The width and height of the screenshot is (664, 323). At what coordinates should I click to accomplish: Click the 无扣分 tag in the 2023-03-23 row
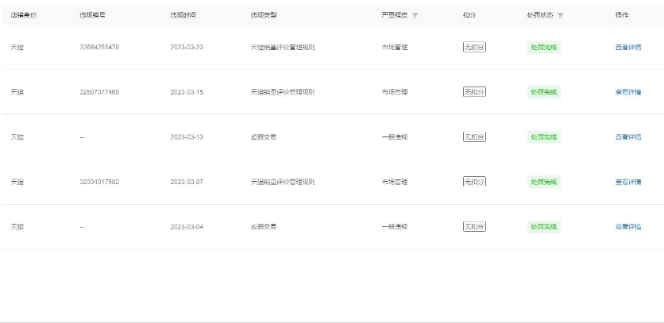point(474,47)
